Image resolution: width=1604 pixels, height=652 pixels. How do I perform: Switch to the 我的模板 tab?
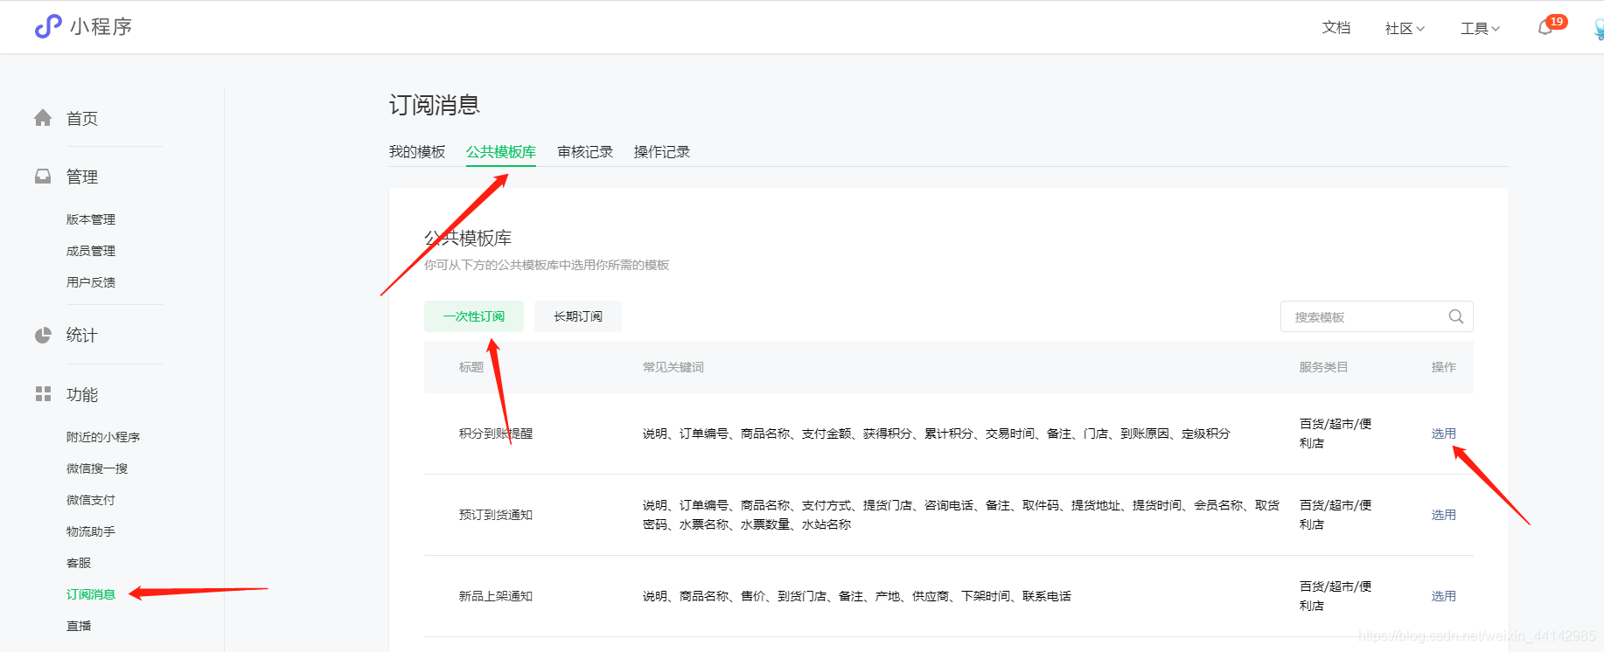(x=417, y=152)
